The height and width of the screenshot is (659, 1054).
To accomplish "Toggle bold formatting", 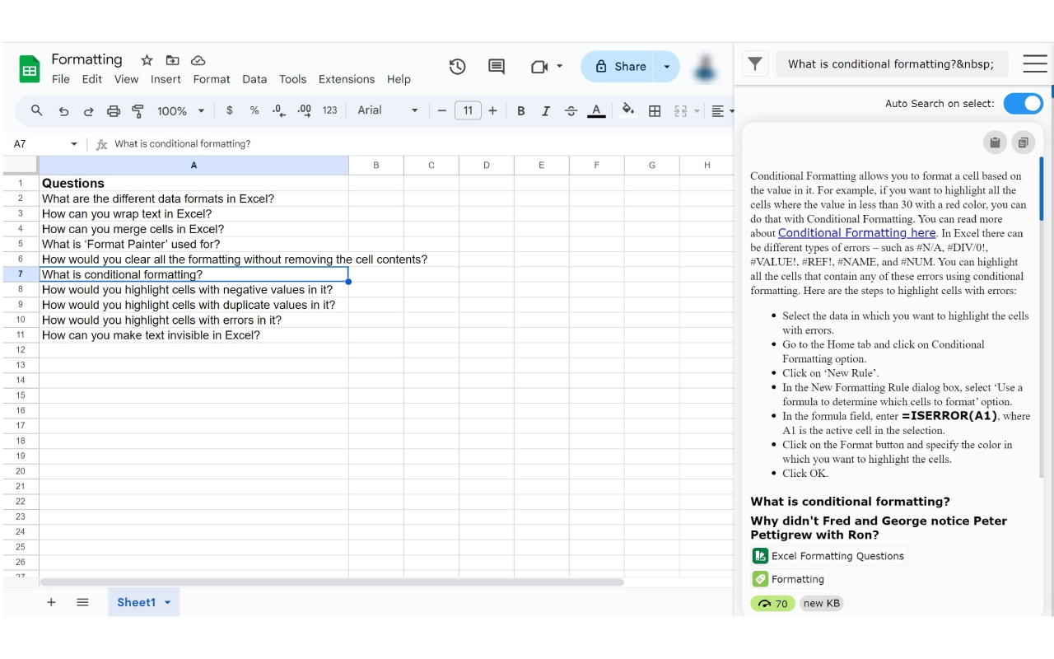I will (x=520, y=111).
